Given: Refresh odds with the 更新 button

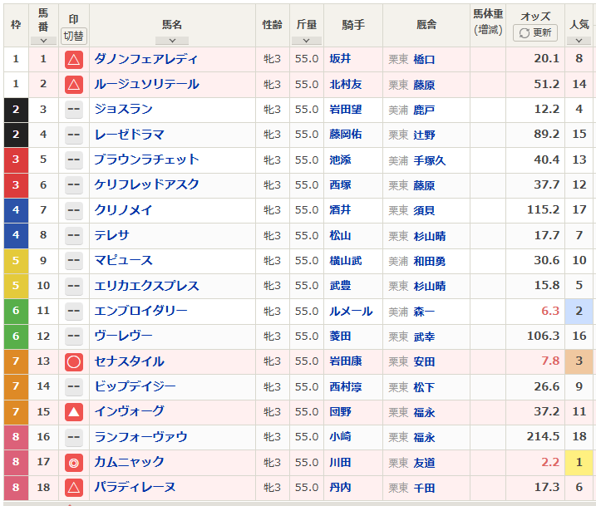Looking at the screenshot, I should 534,32.
